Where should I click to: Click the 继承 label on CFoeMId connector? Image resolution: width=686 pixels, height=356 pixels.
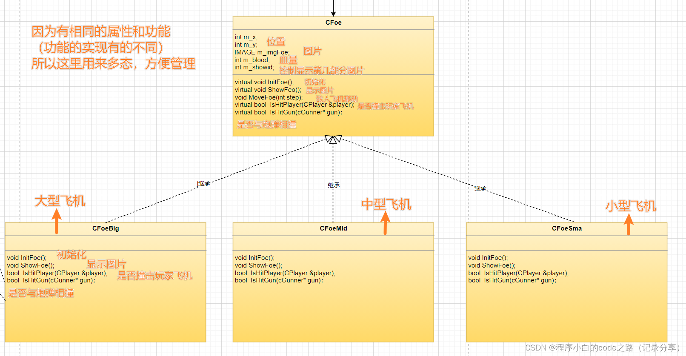click(x=334, y=185)
